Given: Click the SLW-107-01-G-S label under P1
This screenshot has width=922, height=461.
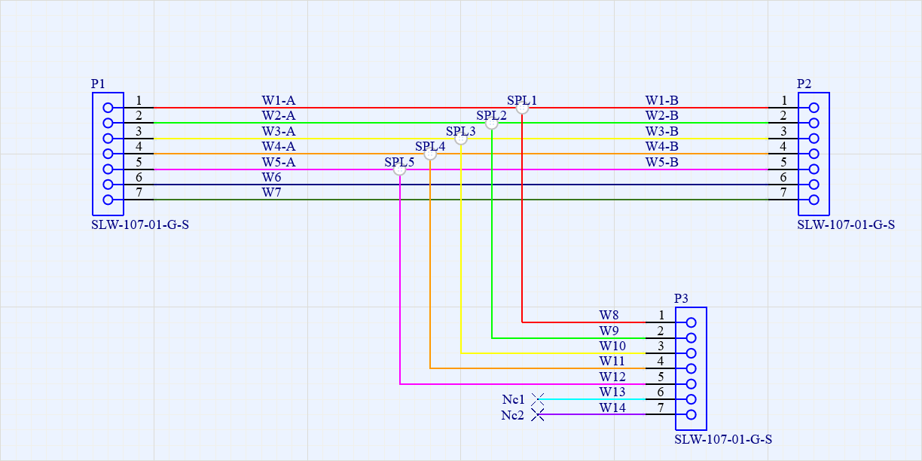Looking at the screenshot, I should pos(140,224).
